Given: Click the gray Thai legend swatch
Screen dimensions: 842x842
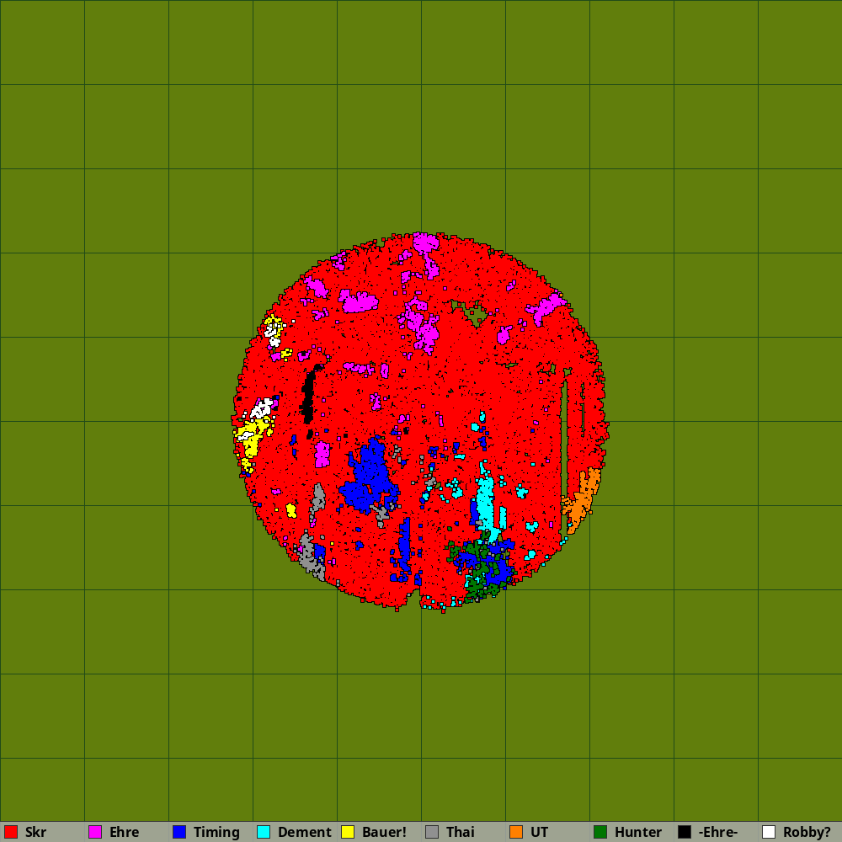Looking at the screenshot, I should (x=432, y=832).
